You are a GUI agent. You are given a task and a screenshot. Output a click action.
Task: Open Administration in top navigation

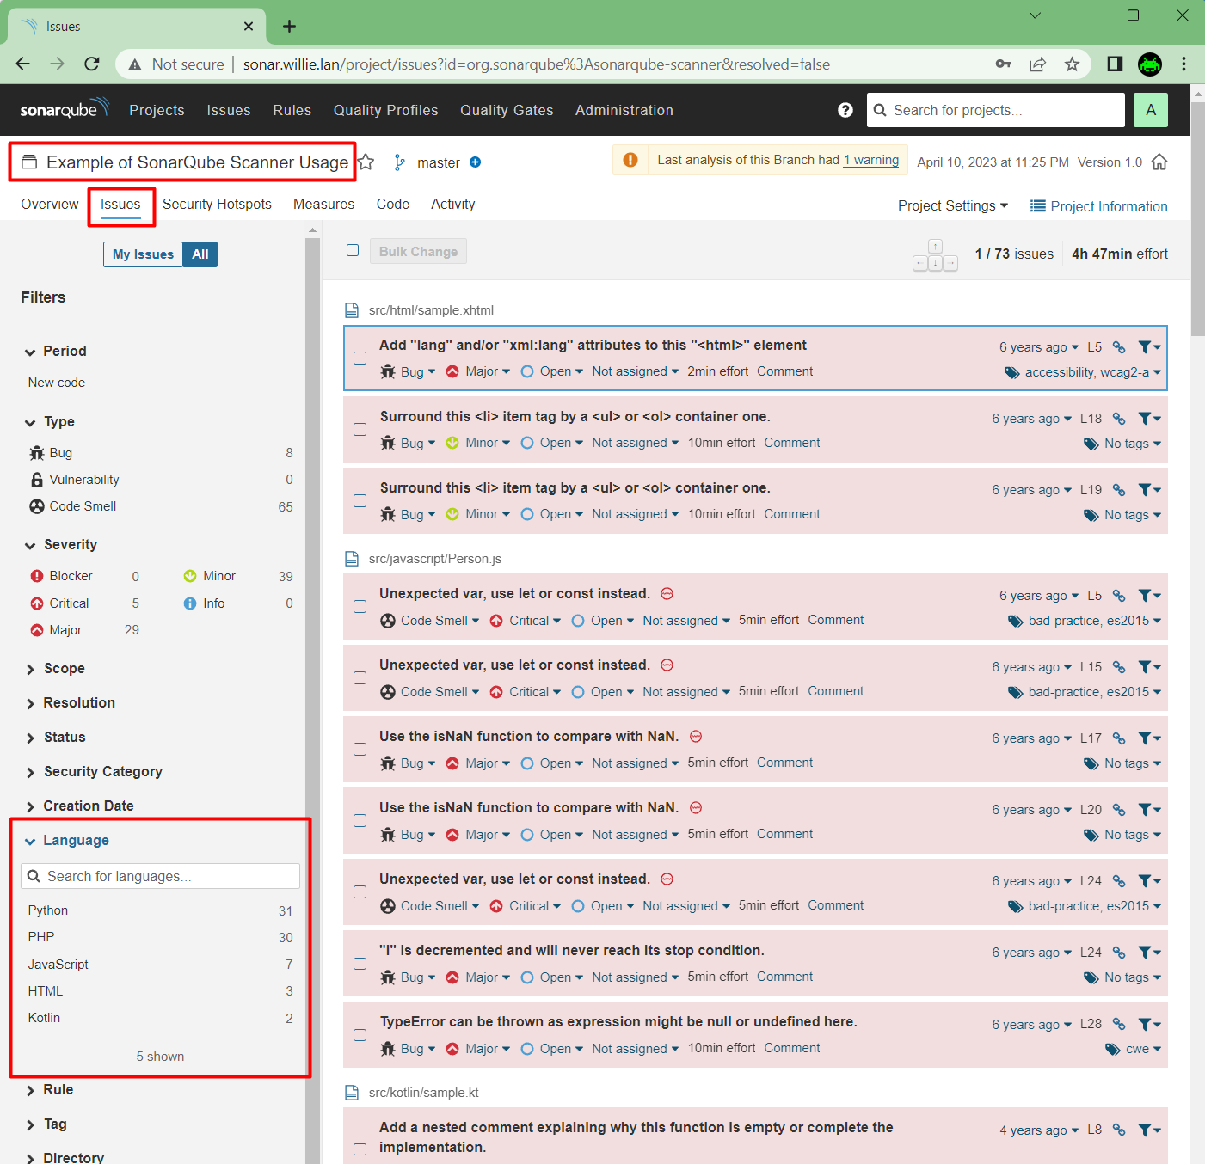pyautogui.click(x=624, y=110)
